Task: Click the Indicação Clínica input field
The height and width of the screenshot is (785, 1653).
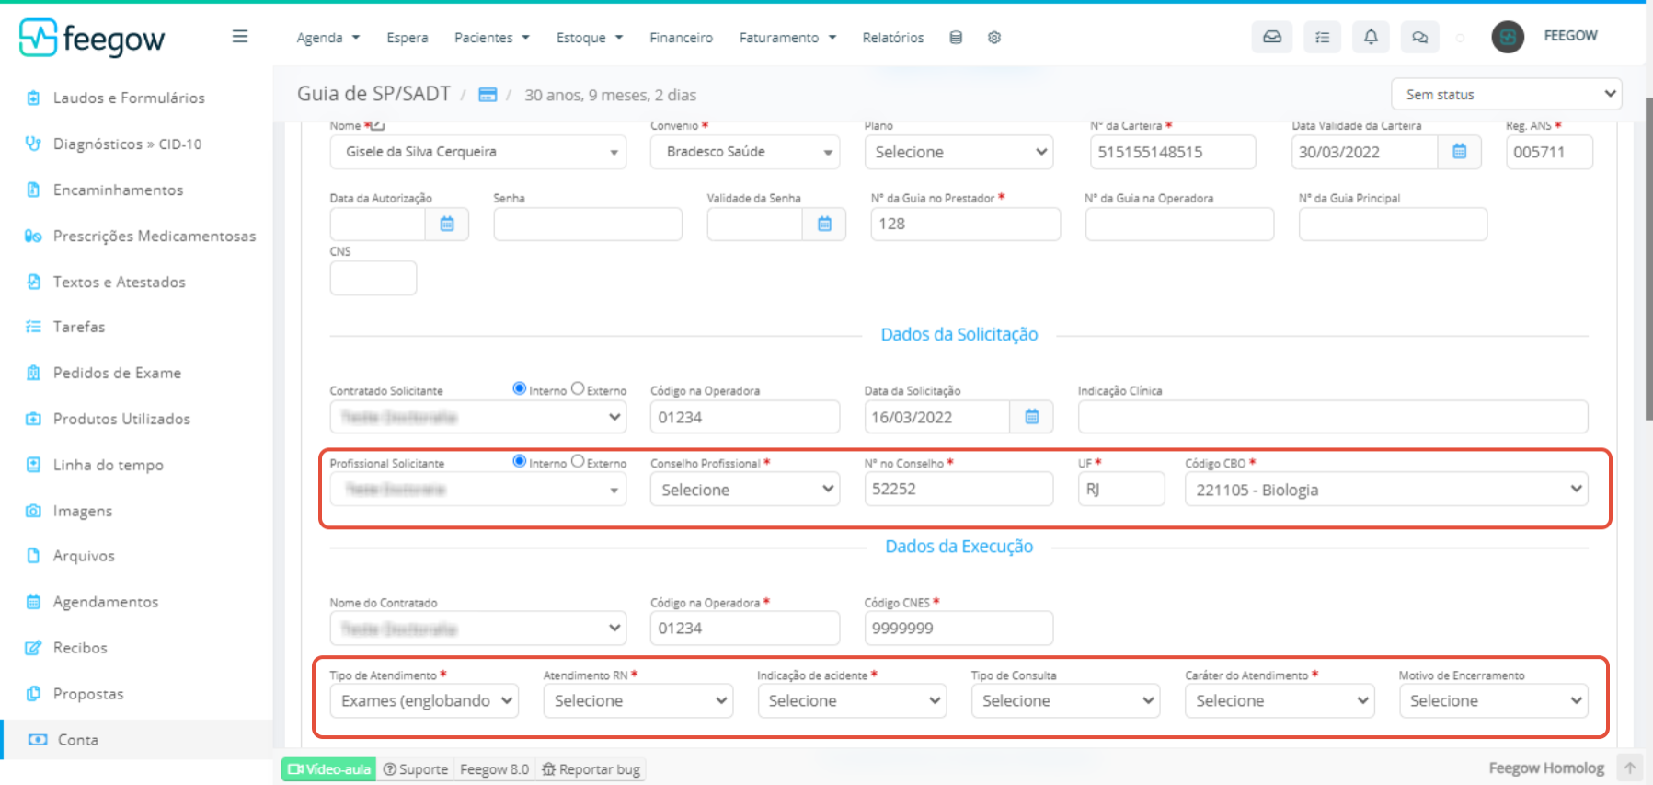Action: pos(1333,417)
